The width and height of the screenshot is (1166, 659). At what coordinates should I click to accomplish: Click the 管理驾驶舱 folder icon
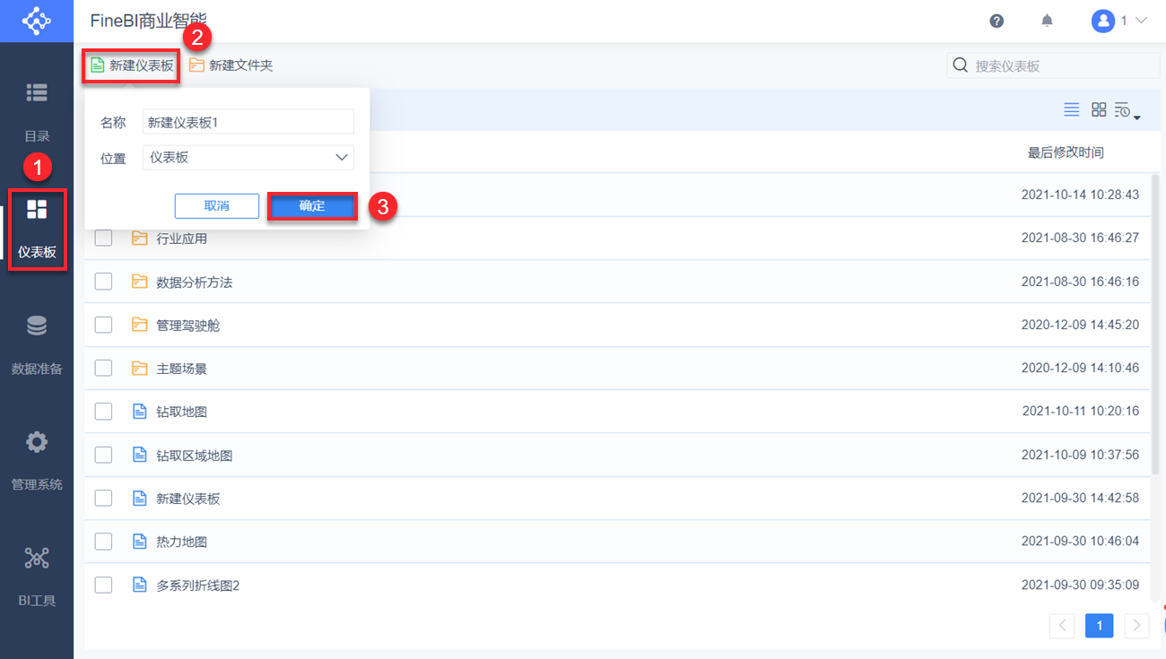[x=139, y=325]
